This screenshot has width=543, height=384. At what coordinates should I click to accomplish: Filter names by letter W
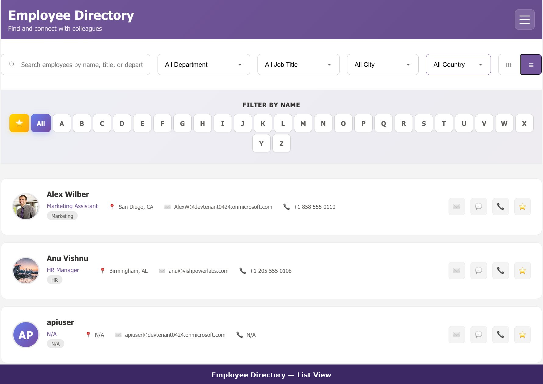(x=504, y=123)
